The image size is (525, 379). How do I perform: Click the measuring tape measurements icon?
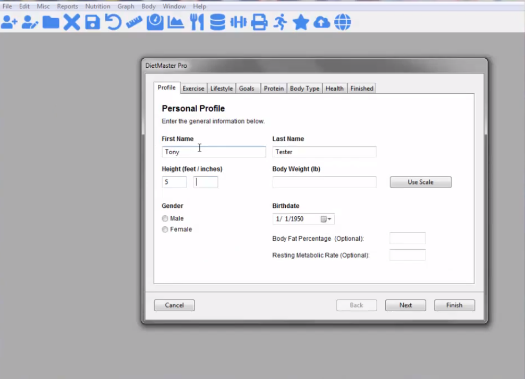[133, 22]
